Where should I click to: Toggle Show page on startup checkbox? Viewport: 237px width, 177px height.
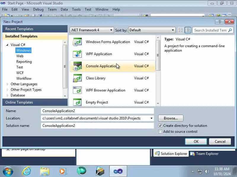click(x=8, y=150)
